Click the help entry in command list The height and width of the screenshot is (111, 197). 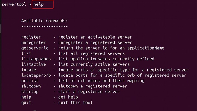point(26,97)
